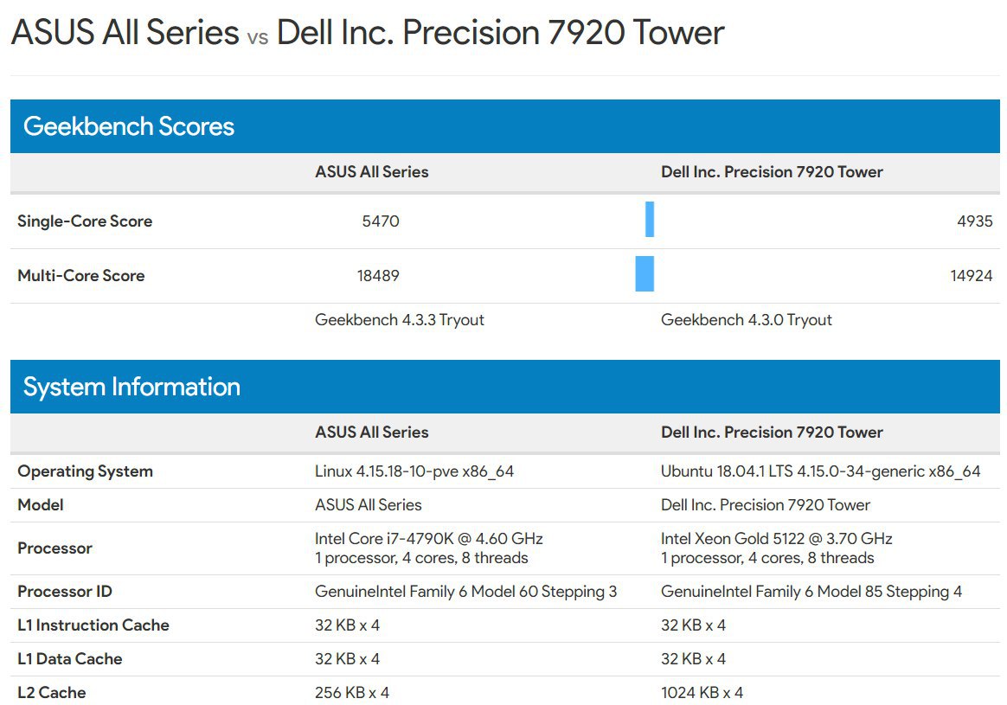
Task: Click the ASUS single-core score 5470
Action: pyautogui.click(x=381, y=221)
